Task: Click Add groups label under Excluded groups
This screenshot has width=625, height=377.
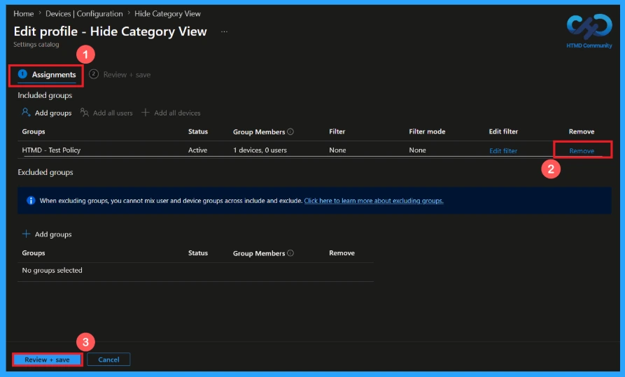Action: pos(53,234)
